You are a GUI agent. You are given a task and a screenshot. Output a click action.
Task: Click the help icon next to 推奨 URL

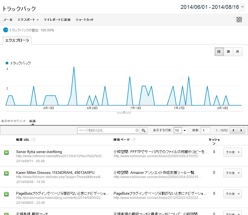coord(33,140)
